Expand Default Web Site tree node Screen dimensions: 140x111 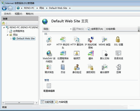tap(11, 39)
